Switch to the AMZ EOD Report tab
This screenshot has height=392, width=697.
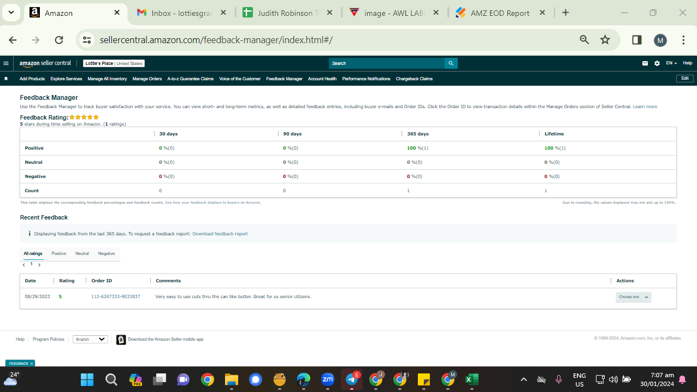click(500, 13)
